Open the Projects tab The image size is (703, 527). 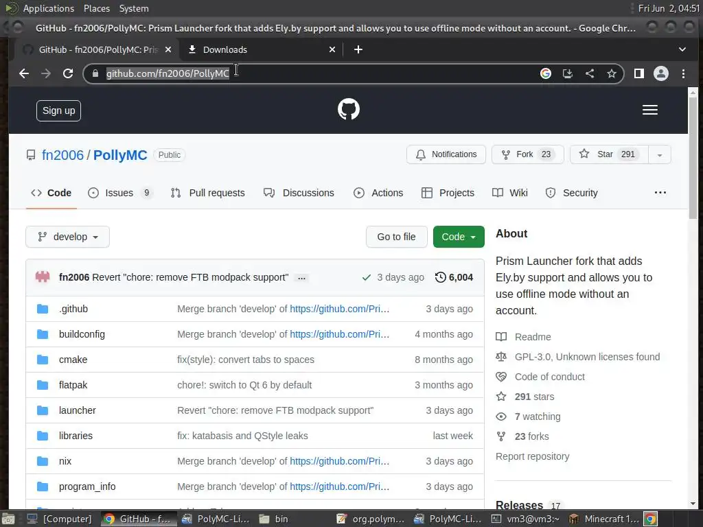point(448,193)
